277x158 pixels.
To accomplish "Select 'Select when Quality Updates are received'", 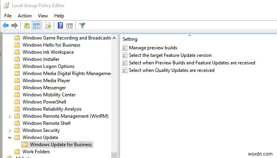I will click(171, 70).
